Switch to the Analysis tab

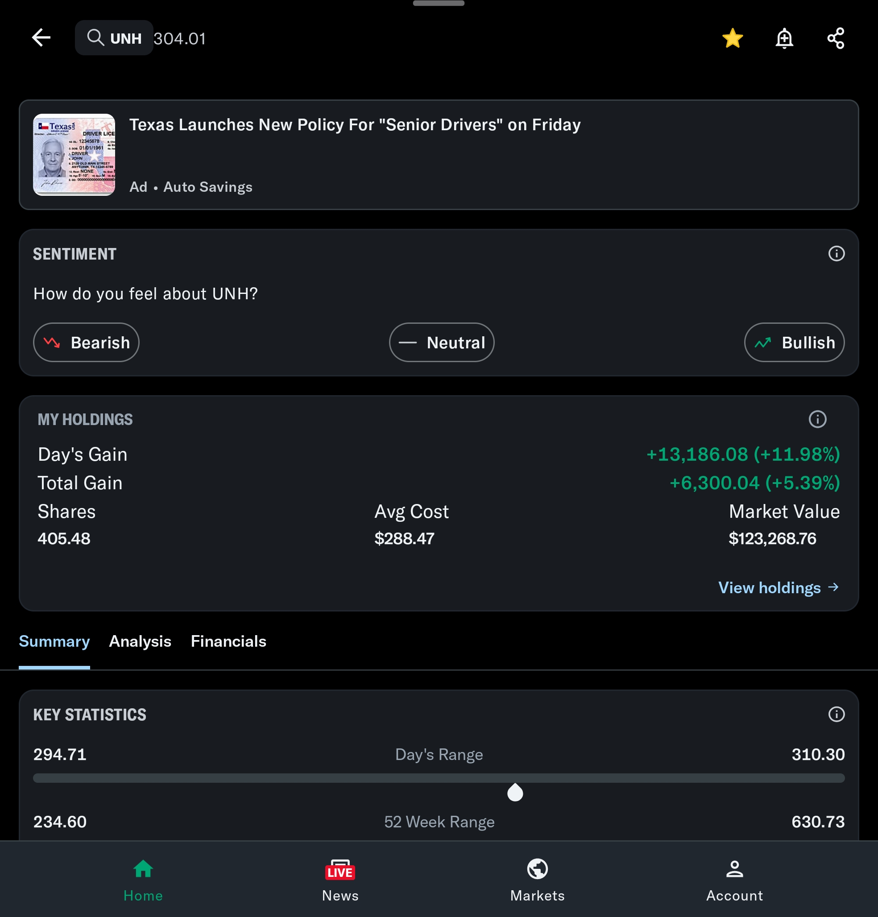coord(140,641)
